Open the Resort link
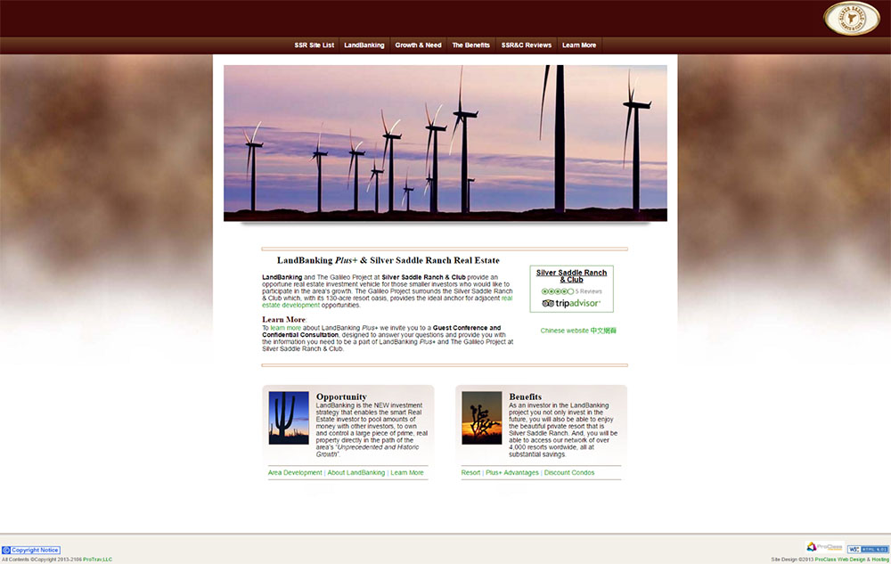The width and height of the screenshot is (891, 564). click(x=470, y=472)
